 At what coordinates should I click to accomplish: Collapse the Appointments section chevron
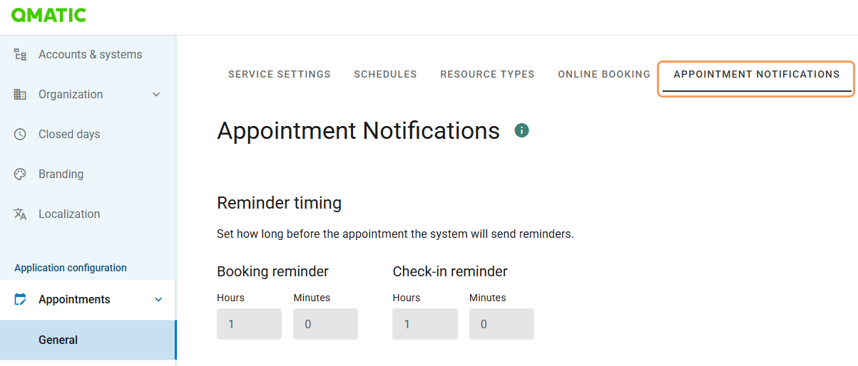tap(158, 300)
